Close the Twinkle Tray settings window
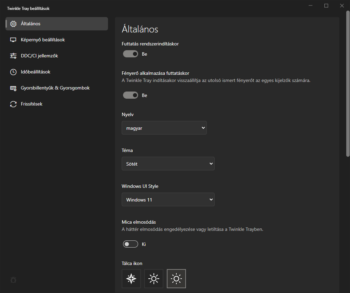This screenshot has width=350, height=293. [x=342, y=5]
